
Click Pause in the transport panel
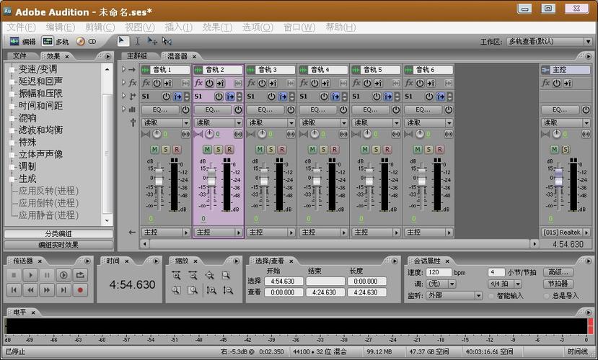tap(47, 275)
